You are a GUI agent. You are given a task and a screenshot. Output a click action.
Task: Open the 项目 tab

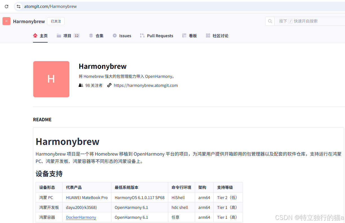tap(68, 36)
